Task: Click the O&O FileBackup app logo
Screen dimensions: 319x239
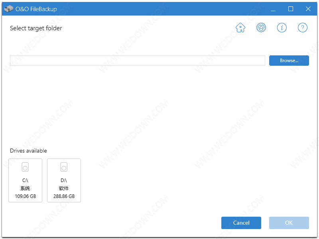Action: coord(8,9)
